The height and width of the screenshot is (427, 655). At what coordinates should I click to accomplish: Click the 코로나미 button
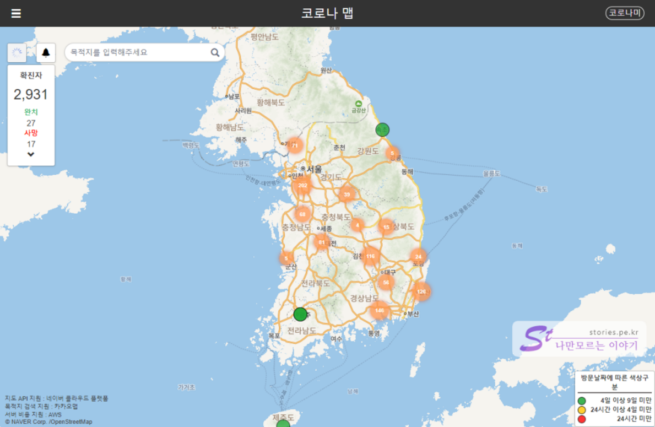(x=625, y=13)
